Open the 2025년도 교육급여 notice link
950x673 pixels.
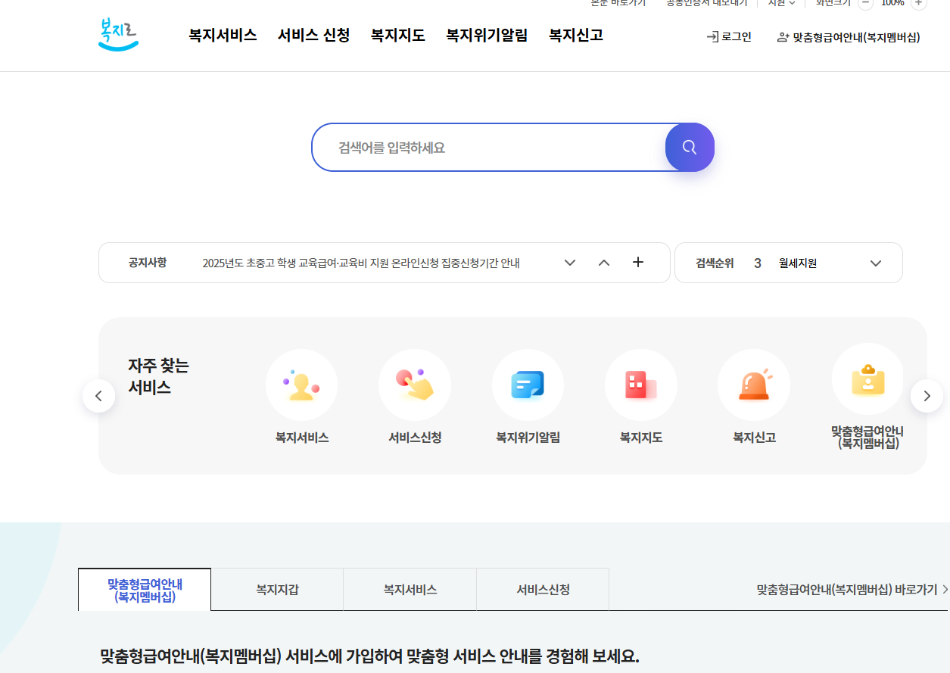point(361,263)
